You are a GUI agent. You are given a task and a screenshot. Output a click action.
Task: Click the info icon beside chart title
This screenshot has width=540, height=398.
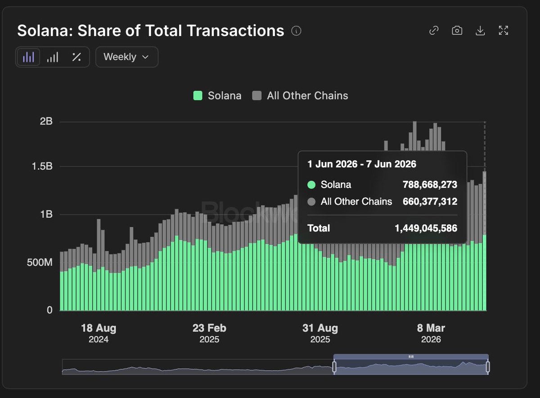tap(296, 31)
